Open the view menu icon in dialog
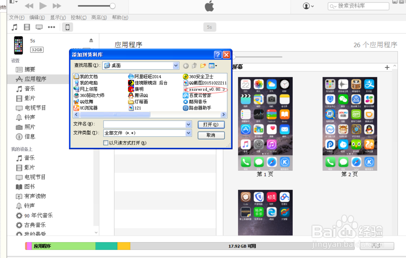The image size is (406, 258). click(213, 66)
